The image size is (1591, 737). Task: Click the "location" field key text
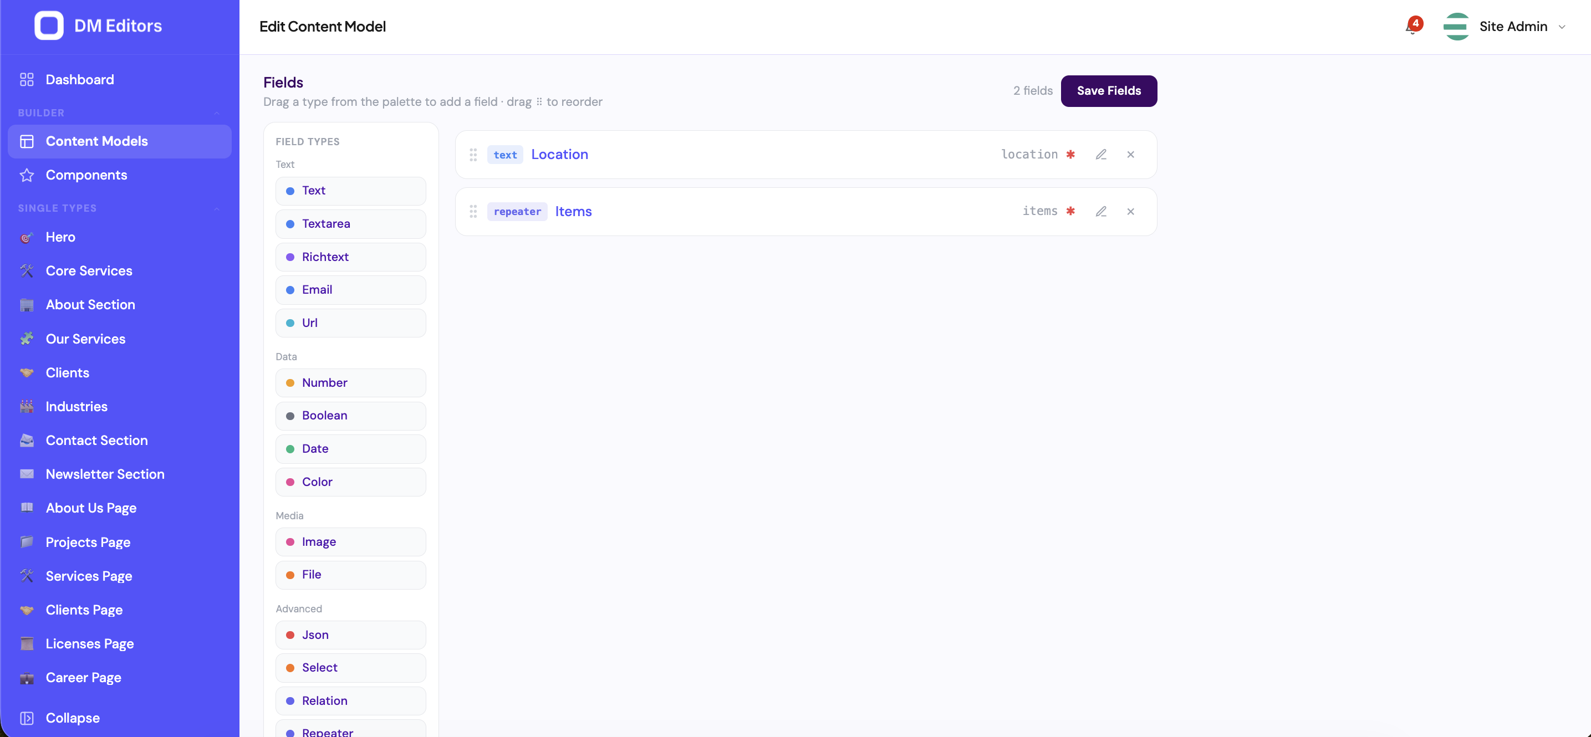(x=1029, y=154)
